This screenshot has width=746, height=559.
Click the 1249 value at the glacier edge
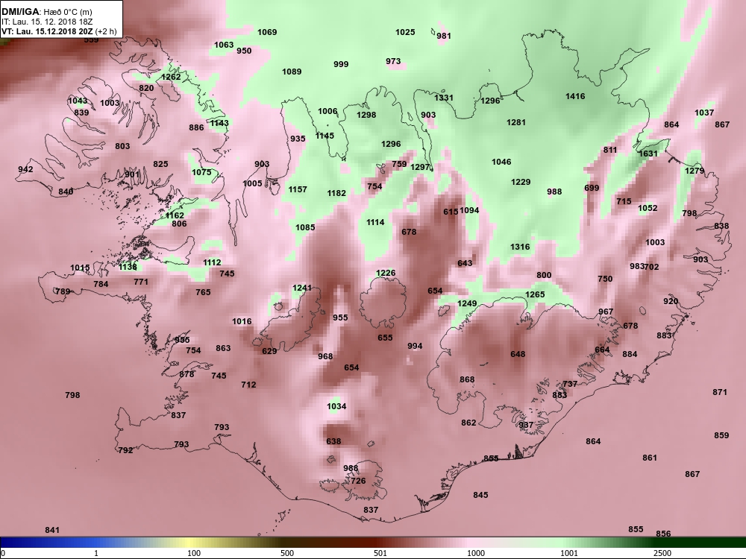pos(467,303)
